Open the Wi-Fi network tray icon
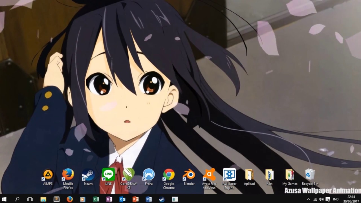The width and height of the screenshot is (361, 203). click(x=315, y=199)
